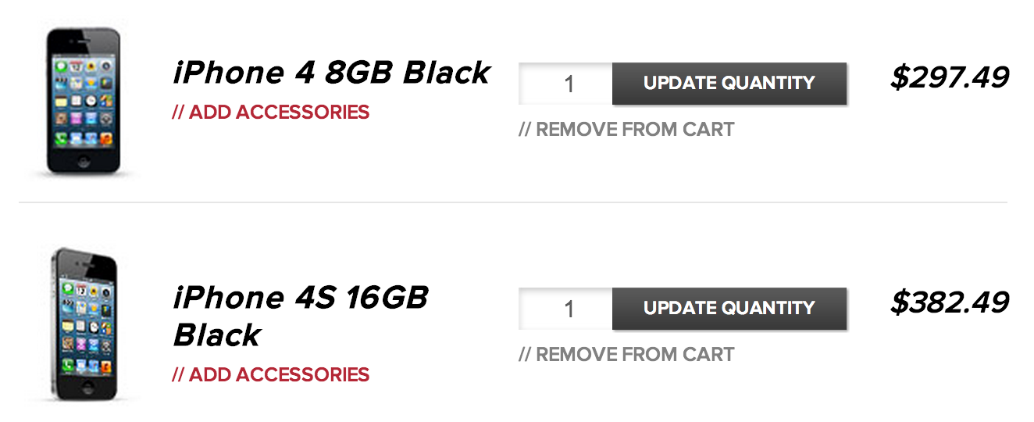Click the $297.49 price

[950, 77]
